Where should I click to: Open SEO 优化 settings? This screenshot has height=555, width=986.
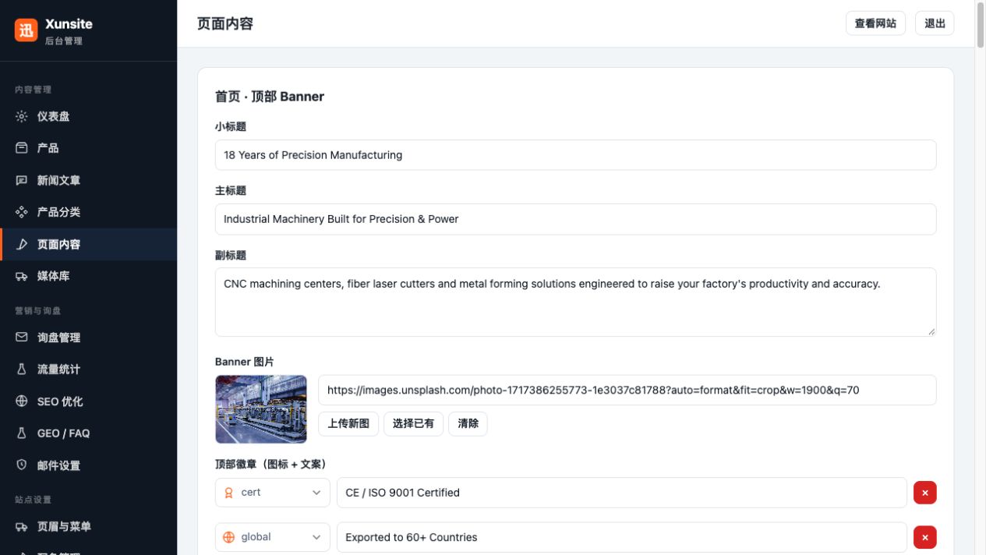click(x=88, y=401)
